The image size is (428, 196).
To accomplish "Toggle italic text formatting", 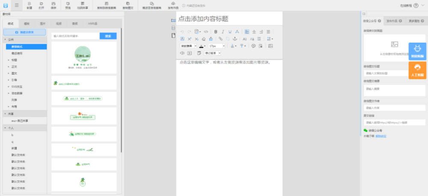I will [x=223, y=32].
